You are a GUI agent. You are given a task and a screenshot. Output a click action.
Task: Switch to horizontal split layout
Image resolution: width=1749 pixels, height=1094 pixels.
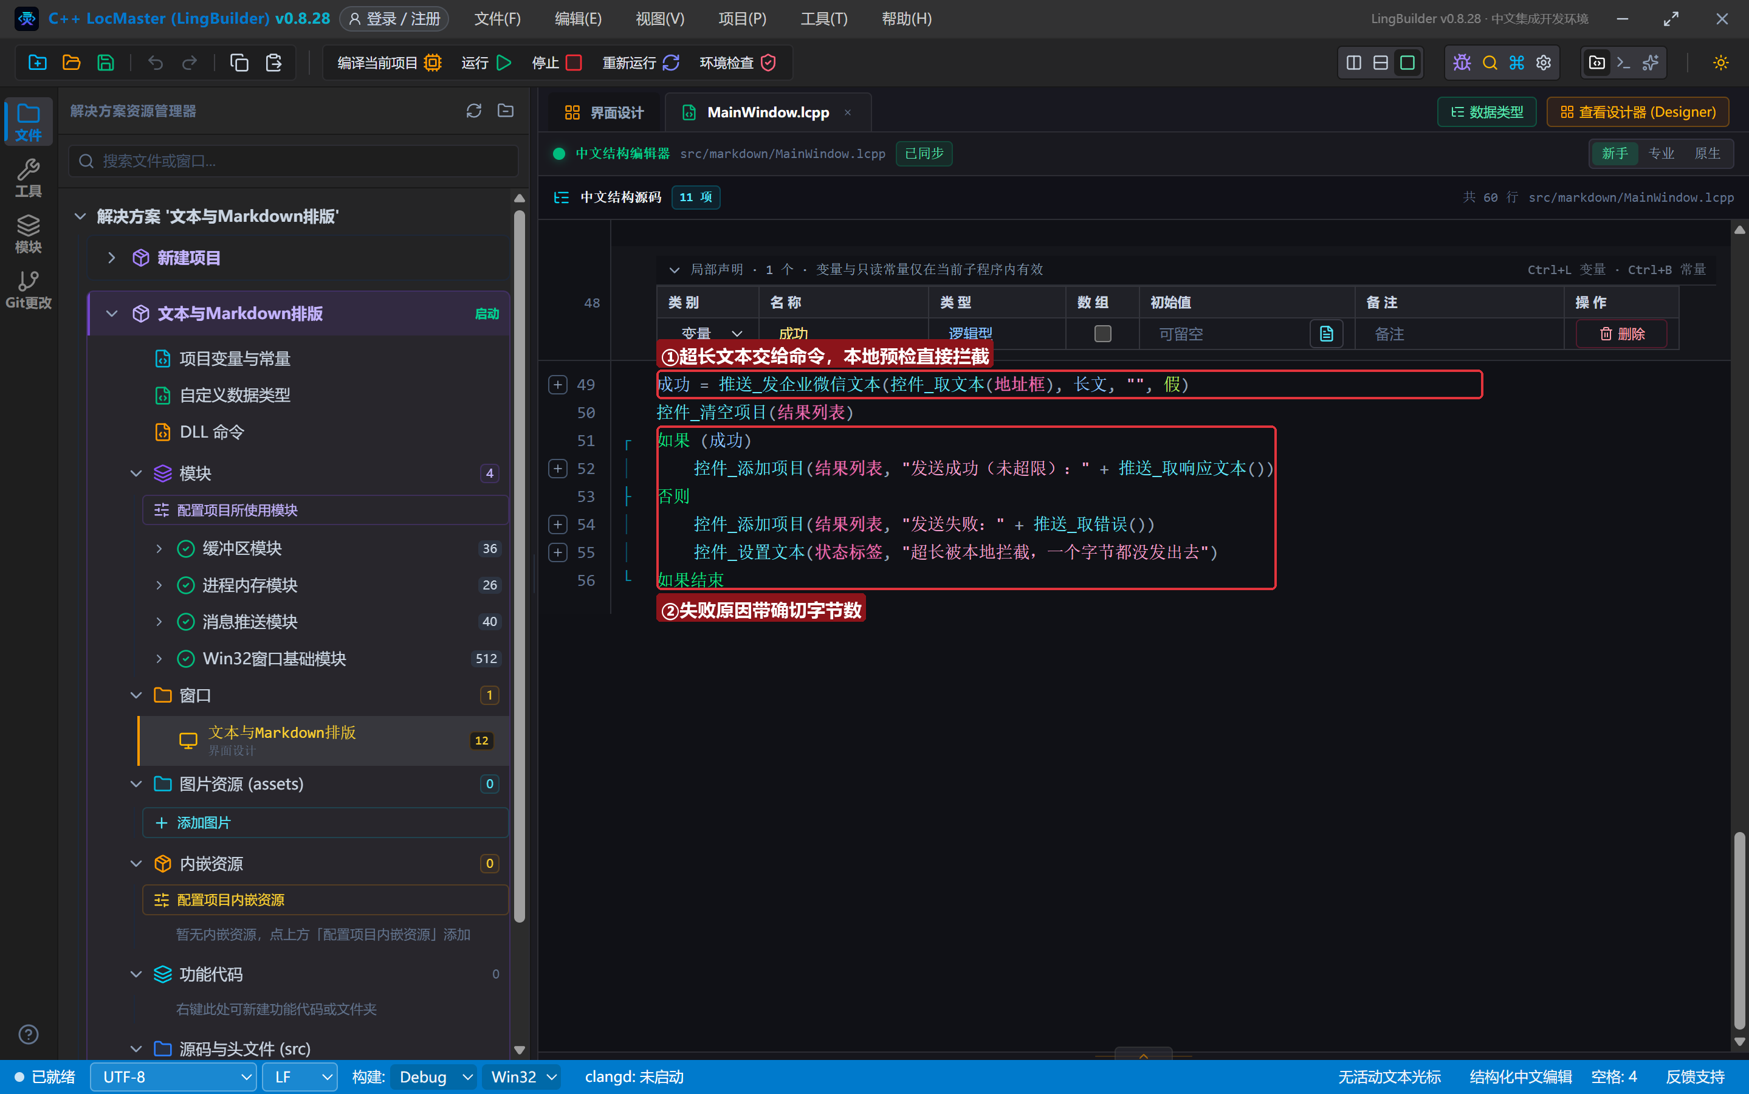point(1380,63)
